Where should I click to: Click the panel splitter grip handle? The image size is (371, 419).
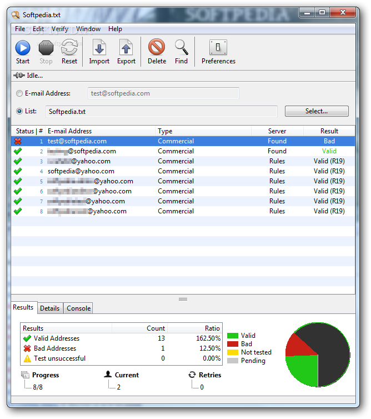183,300
